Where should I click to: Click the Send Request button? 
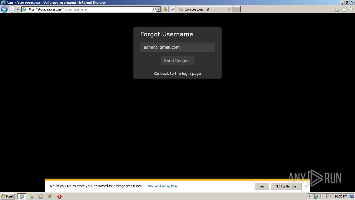click(x=177, y=60)
